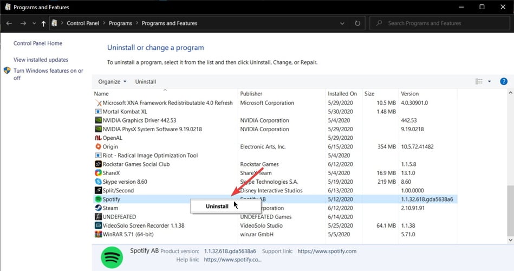514x271 pixels.
Task: Select the Mortal Kombat XL entry
Action: (x=125, y=112)
